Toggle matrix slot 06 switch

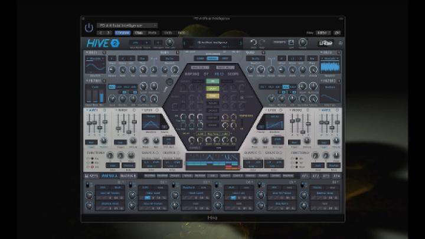click(302, 185)
